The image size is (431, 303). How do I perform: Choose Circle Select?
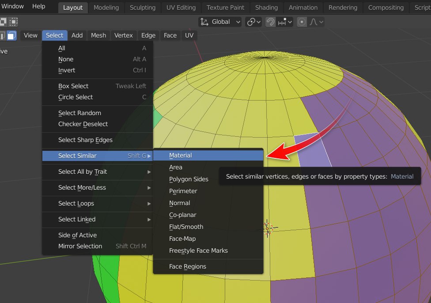click(x=98, y=97)
